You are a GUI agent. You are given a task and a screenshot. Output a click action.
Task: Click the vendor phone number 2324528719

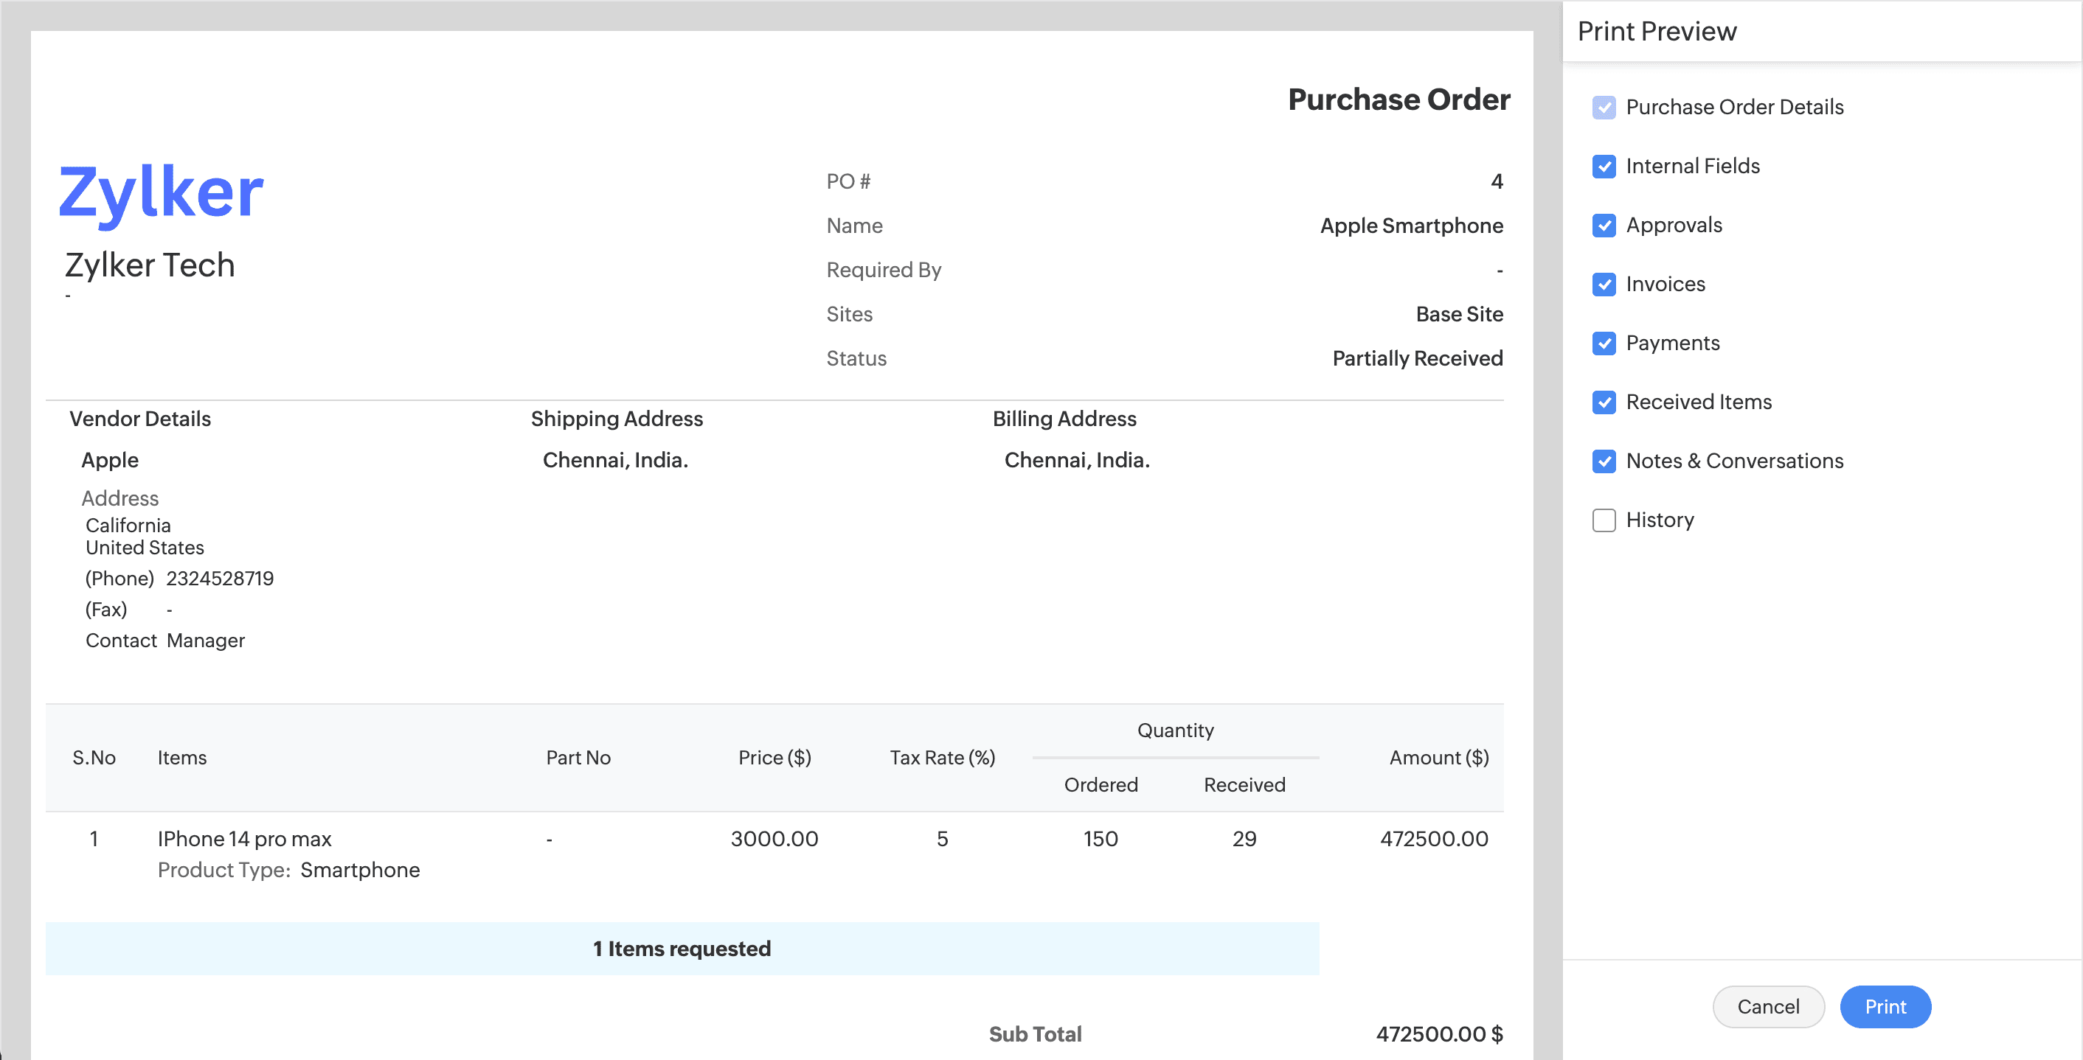(x=220, y=579)
